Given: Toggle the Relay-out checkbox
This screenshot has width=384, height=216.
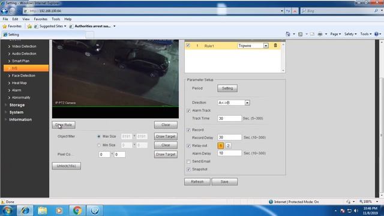Looking at the screenshot, I should pyautogui.click(x=188, y=146).
